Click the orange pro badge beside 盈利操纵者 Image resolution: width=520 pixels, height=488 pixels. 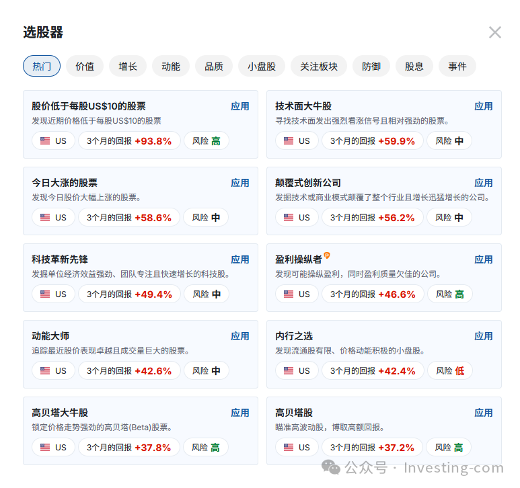[x=327, y=255]
